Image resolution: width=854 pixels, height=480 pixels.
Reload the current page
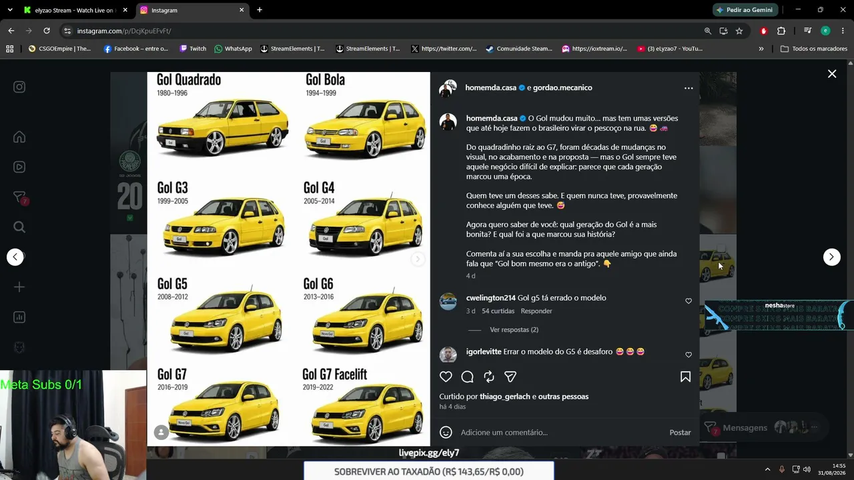coord(47,31)
